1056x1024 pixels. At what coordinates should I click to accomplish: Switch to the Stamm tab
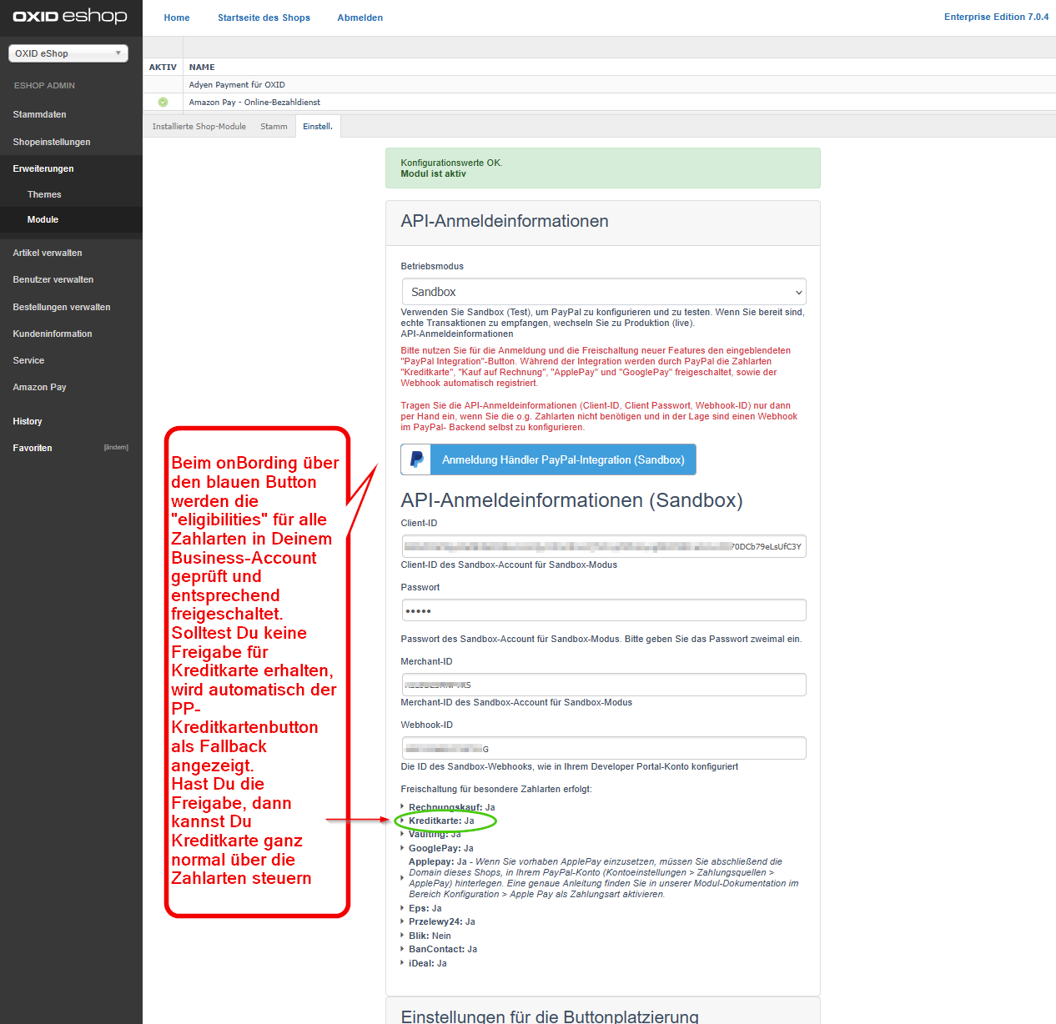(274, 127)
